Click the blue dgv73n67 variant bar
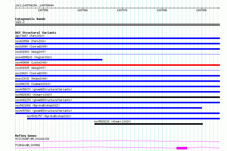This screenshot has height=151, width=227. tap(117, 38)
